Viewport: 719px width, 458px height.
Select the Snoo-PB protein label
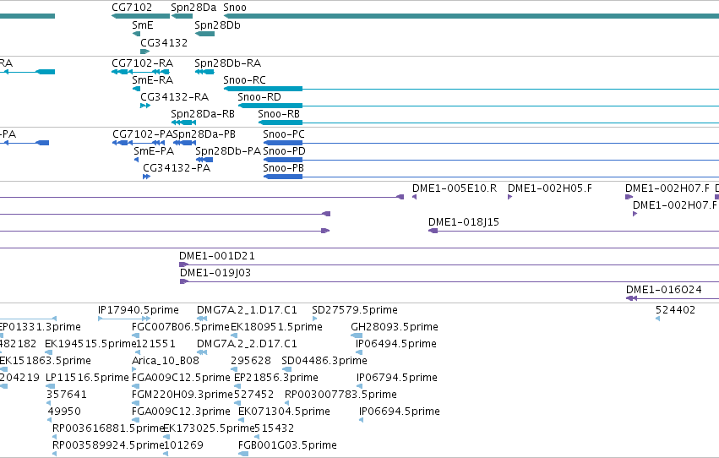point(283,168)
